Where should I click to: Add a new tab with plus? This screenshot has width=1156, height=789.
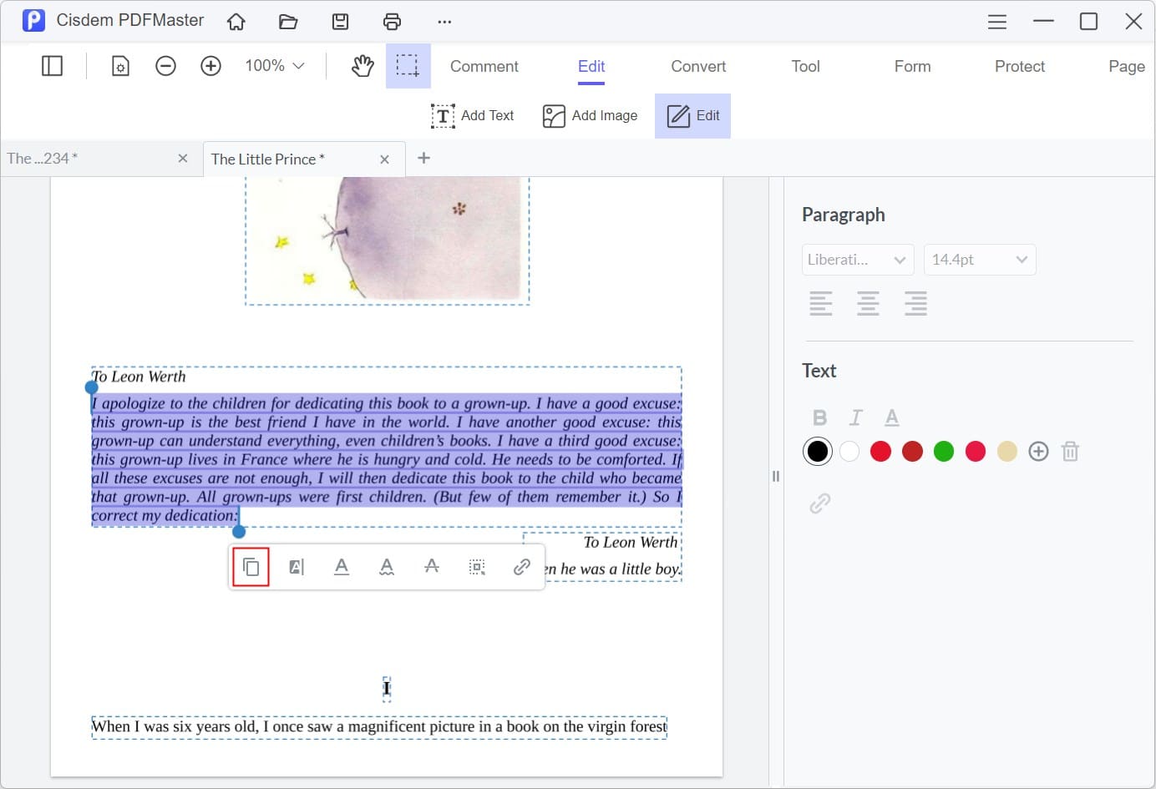coord(423,158)
